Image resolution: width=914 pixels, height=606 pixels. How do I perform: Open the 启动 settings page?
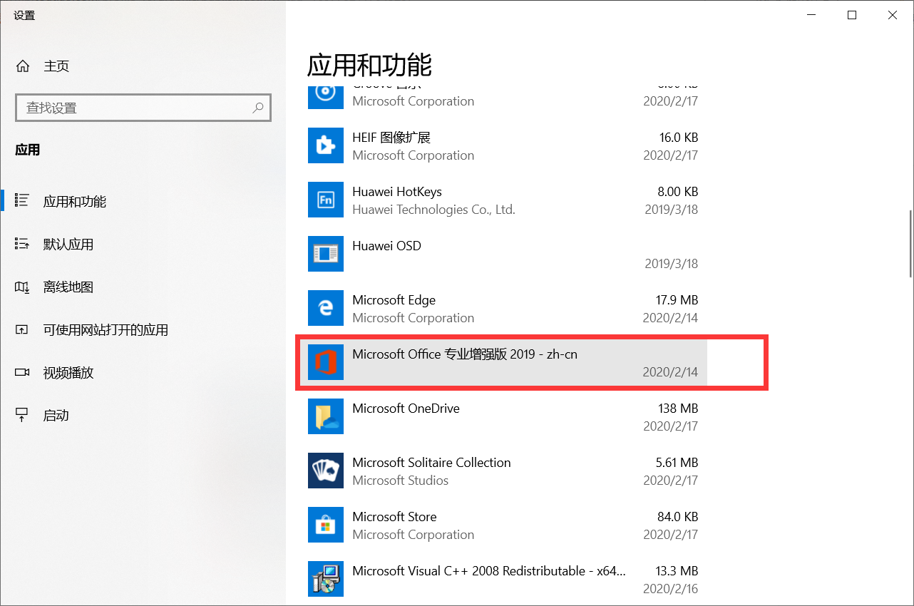tap(143, 416)
